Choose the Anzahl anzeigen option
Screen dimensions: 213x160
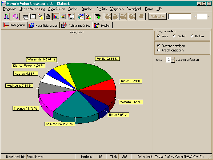[159, 50]
